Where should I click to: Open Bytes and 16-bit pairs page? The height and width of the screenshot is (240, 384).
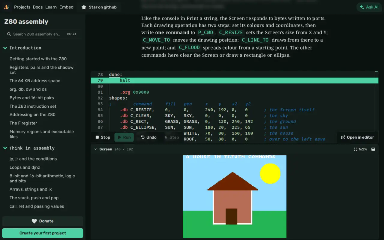pos(32,98)
